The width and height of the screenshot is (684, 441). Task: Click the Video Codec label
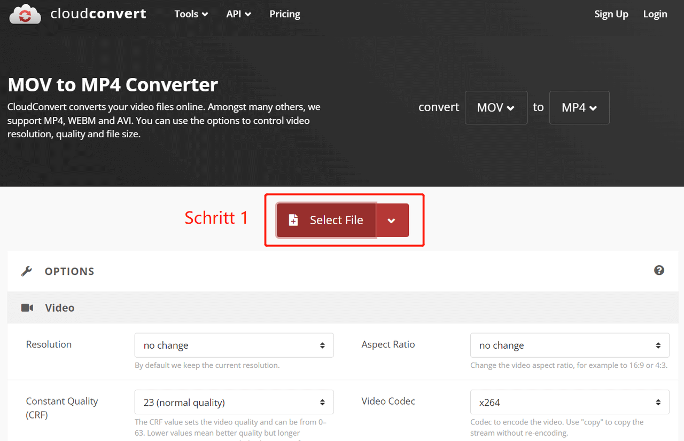388,401
